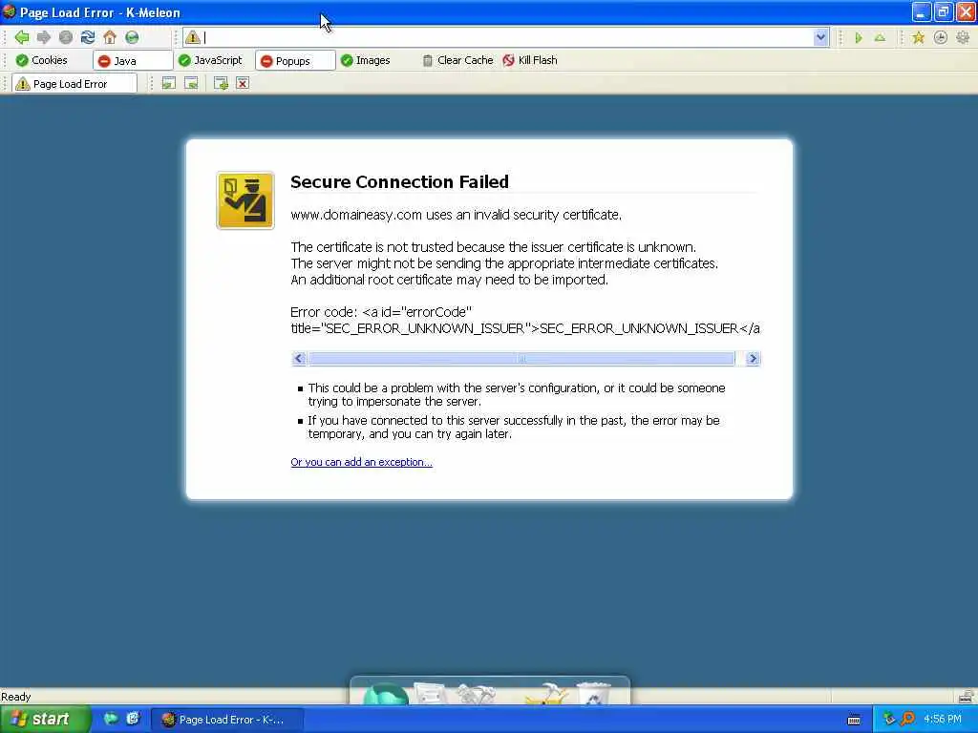The height and width of the screenshot is (733, 978).
Task: Click the recycle bin in the dock
Action: [593, 694]
